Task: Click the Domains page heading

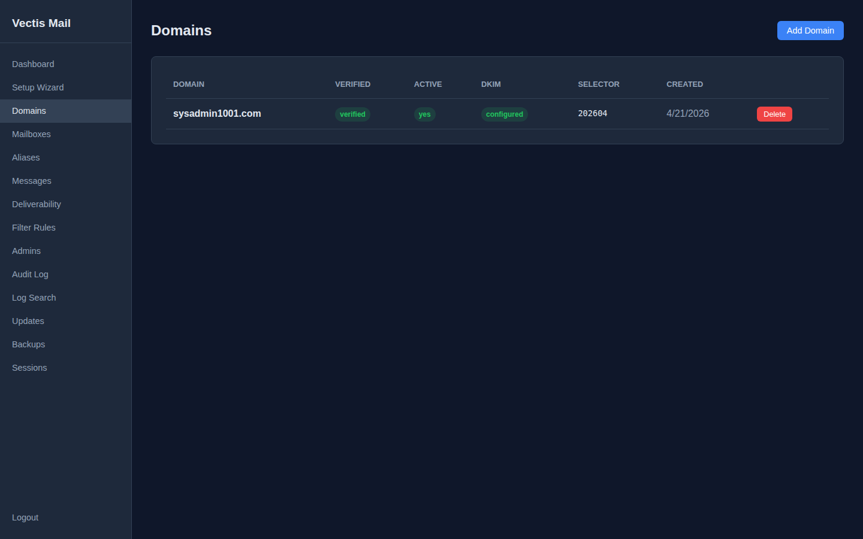Action: pos(181,31)
